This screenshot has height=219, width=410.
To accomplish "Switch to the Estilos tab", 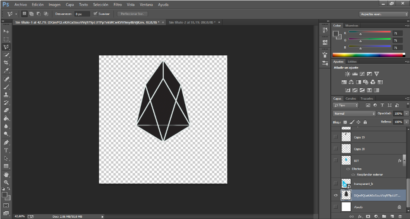I will pyautogui.click(x=352, y=62).
